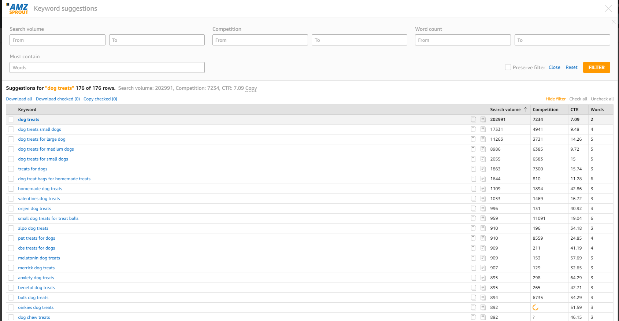Enable the Preserve filter checkbox

[508, 67]
